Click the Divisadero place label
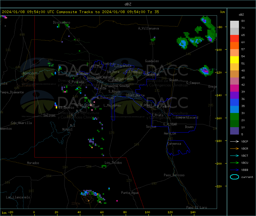 point(61,22)
